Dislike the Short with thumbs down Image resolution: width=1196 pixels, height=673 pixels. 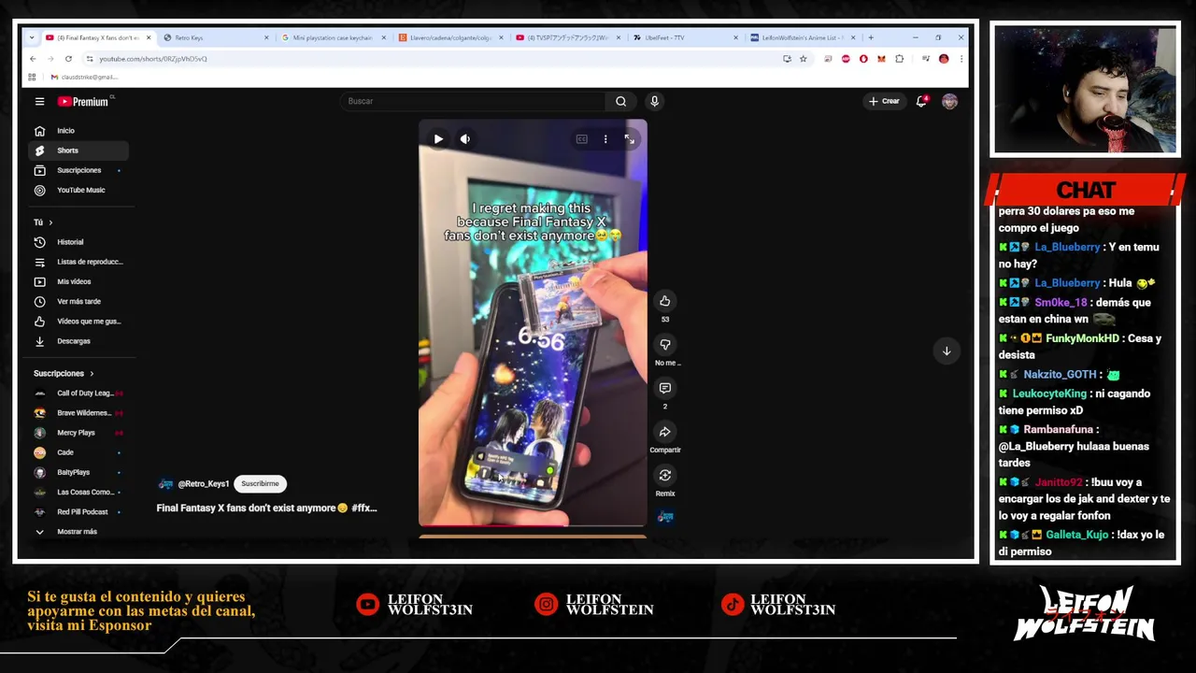pos(664,344)
